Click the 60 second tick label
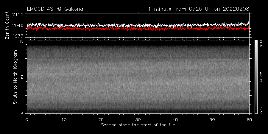The image size is (268, 134). (249, 119)
